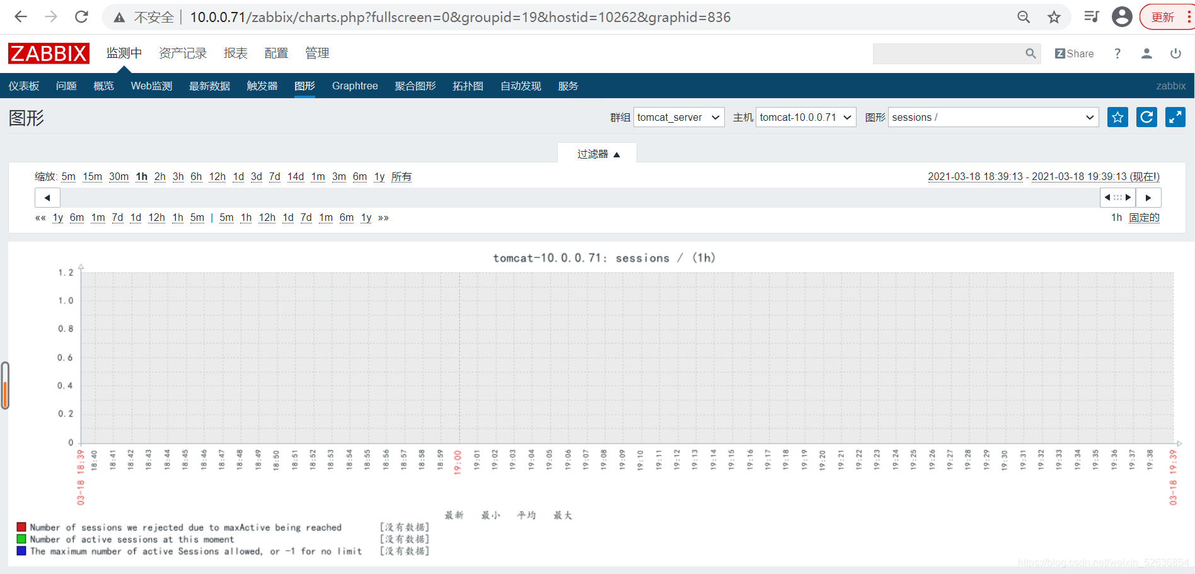Viewport: 1195px width, 574px height.
Task: Open the Zabbix Share link
Action: click(1075, 53)
